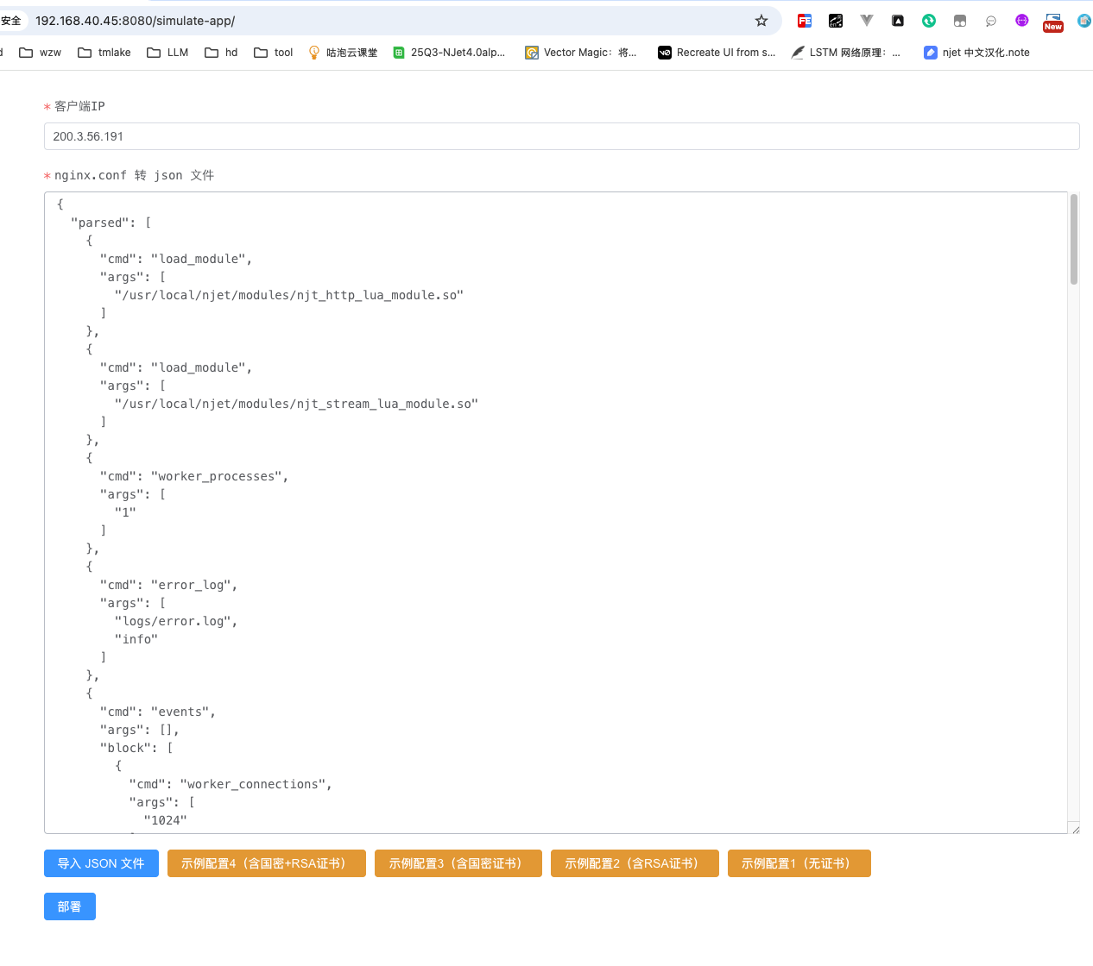Open the tool bookmark folder
The image size is (1093, 966).
point(274,53)
